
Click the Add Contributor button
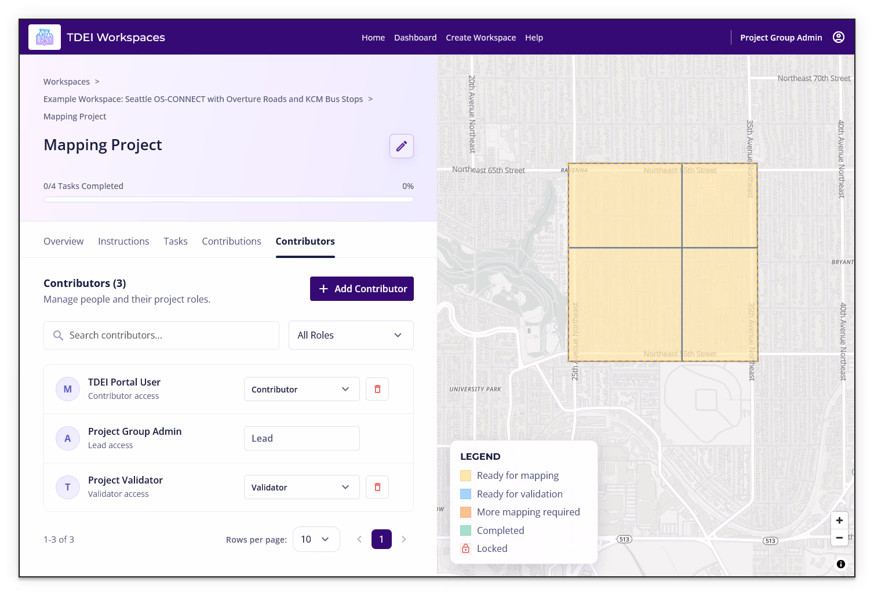pyautogui.click(x=362, y=289)
